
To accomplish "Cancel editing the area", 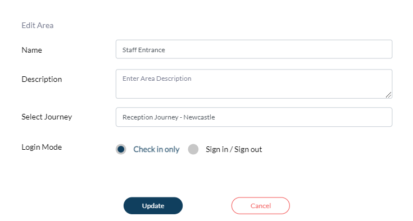I will point(261,206).
